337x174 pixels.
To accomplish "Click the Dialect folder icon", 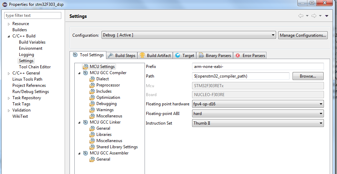I will point(92,79).
